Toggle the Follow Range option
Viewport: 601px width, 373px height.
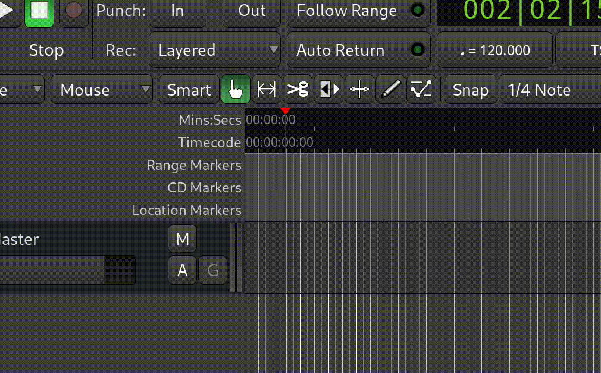click(x=358, y=11)
